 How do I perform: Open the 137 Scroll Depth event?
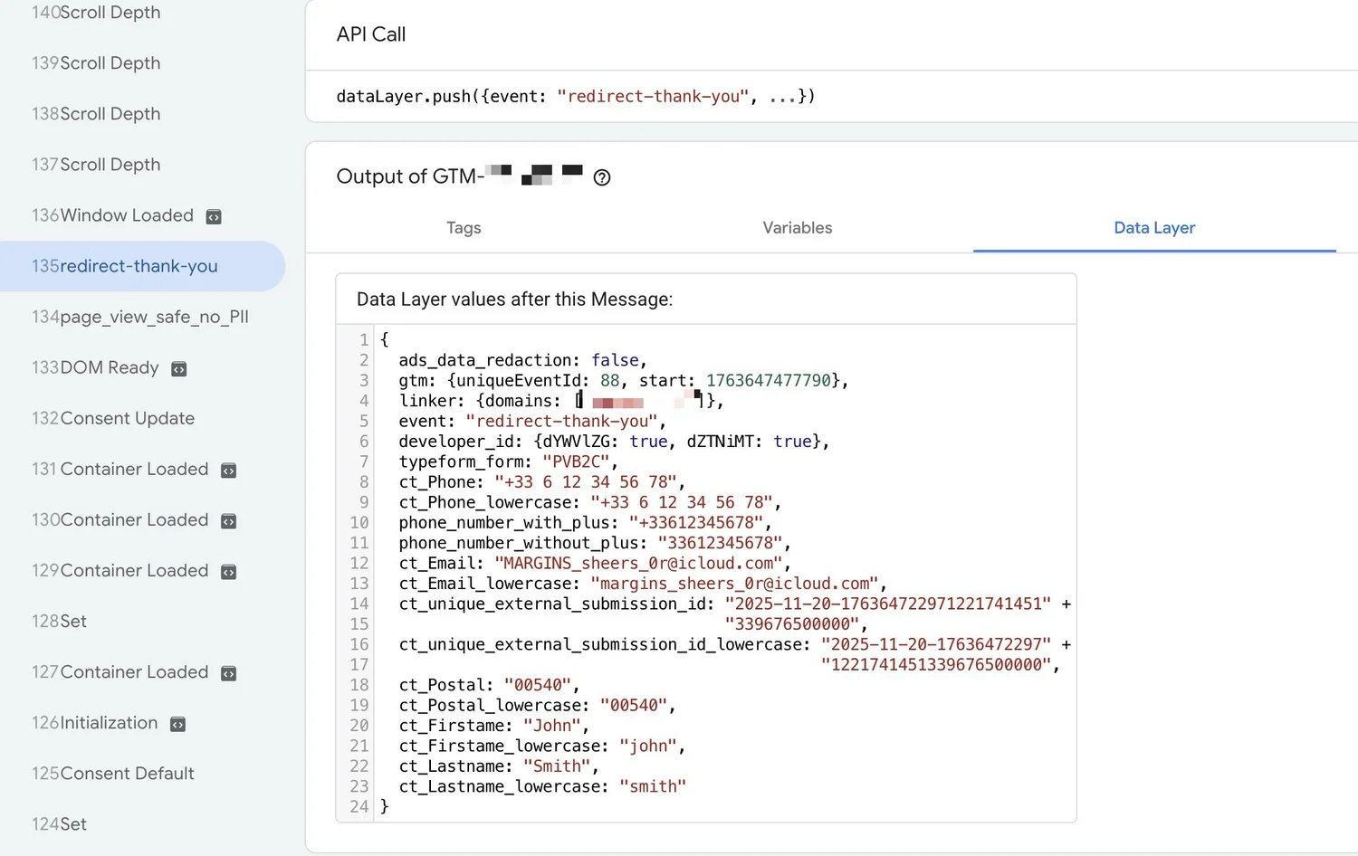pyautogui.click(x=96, y=165)
